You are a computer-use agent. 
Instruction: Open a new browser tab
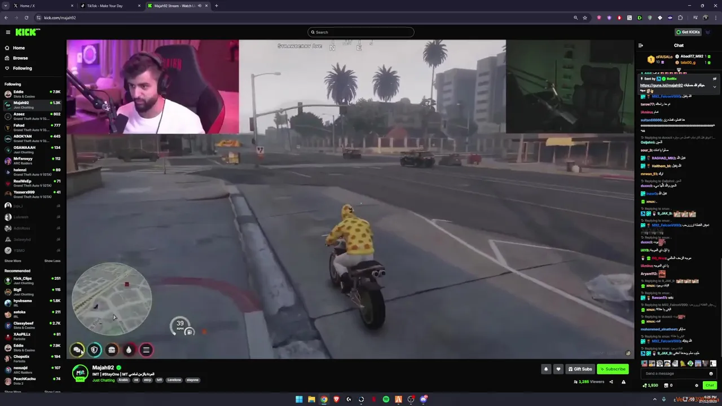216,6
